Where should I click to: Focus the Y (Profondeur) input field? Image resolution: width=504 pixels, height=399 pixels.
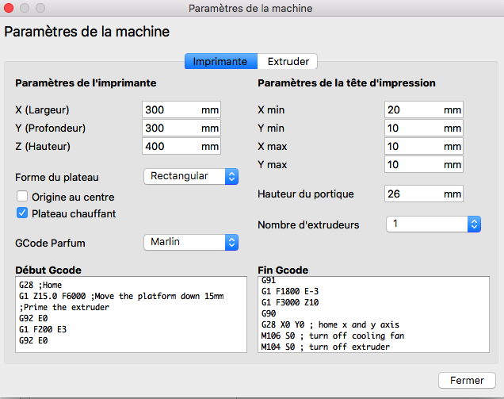point(170,128)
